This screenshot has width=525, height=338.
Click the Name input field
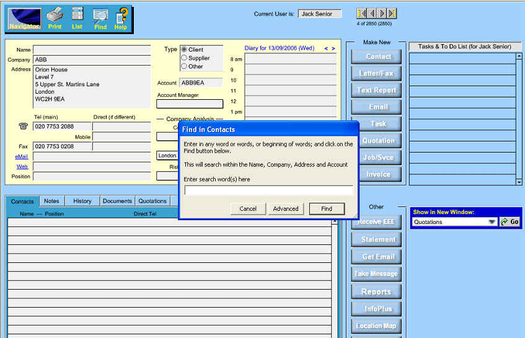pos(92,50)
